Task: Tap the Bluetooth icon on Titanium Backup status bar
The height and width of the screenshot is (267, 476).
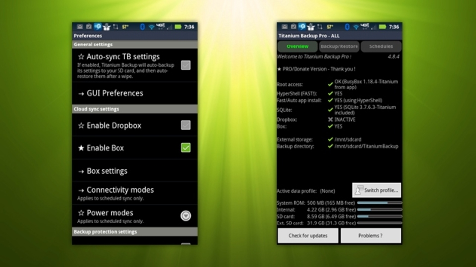Action: [x=347, y=27]
